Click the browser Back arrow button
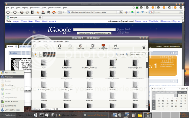 click(8, 12)
